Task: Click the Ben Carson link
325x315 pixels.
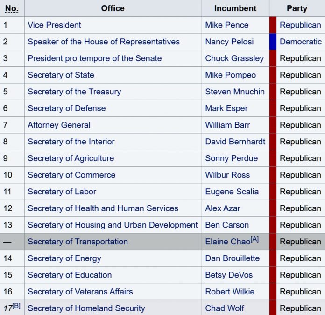Action: click(227, 225)
